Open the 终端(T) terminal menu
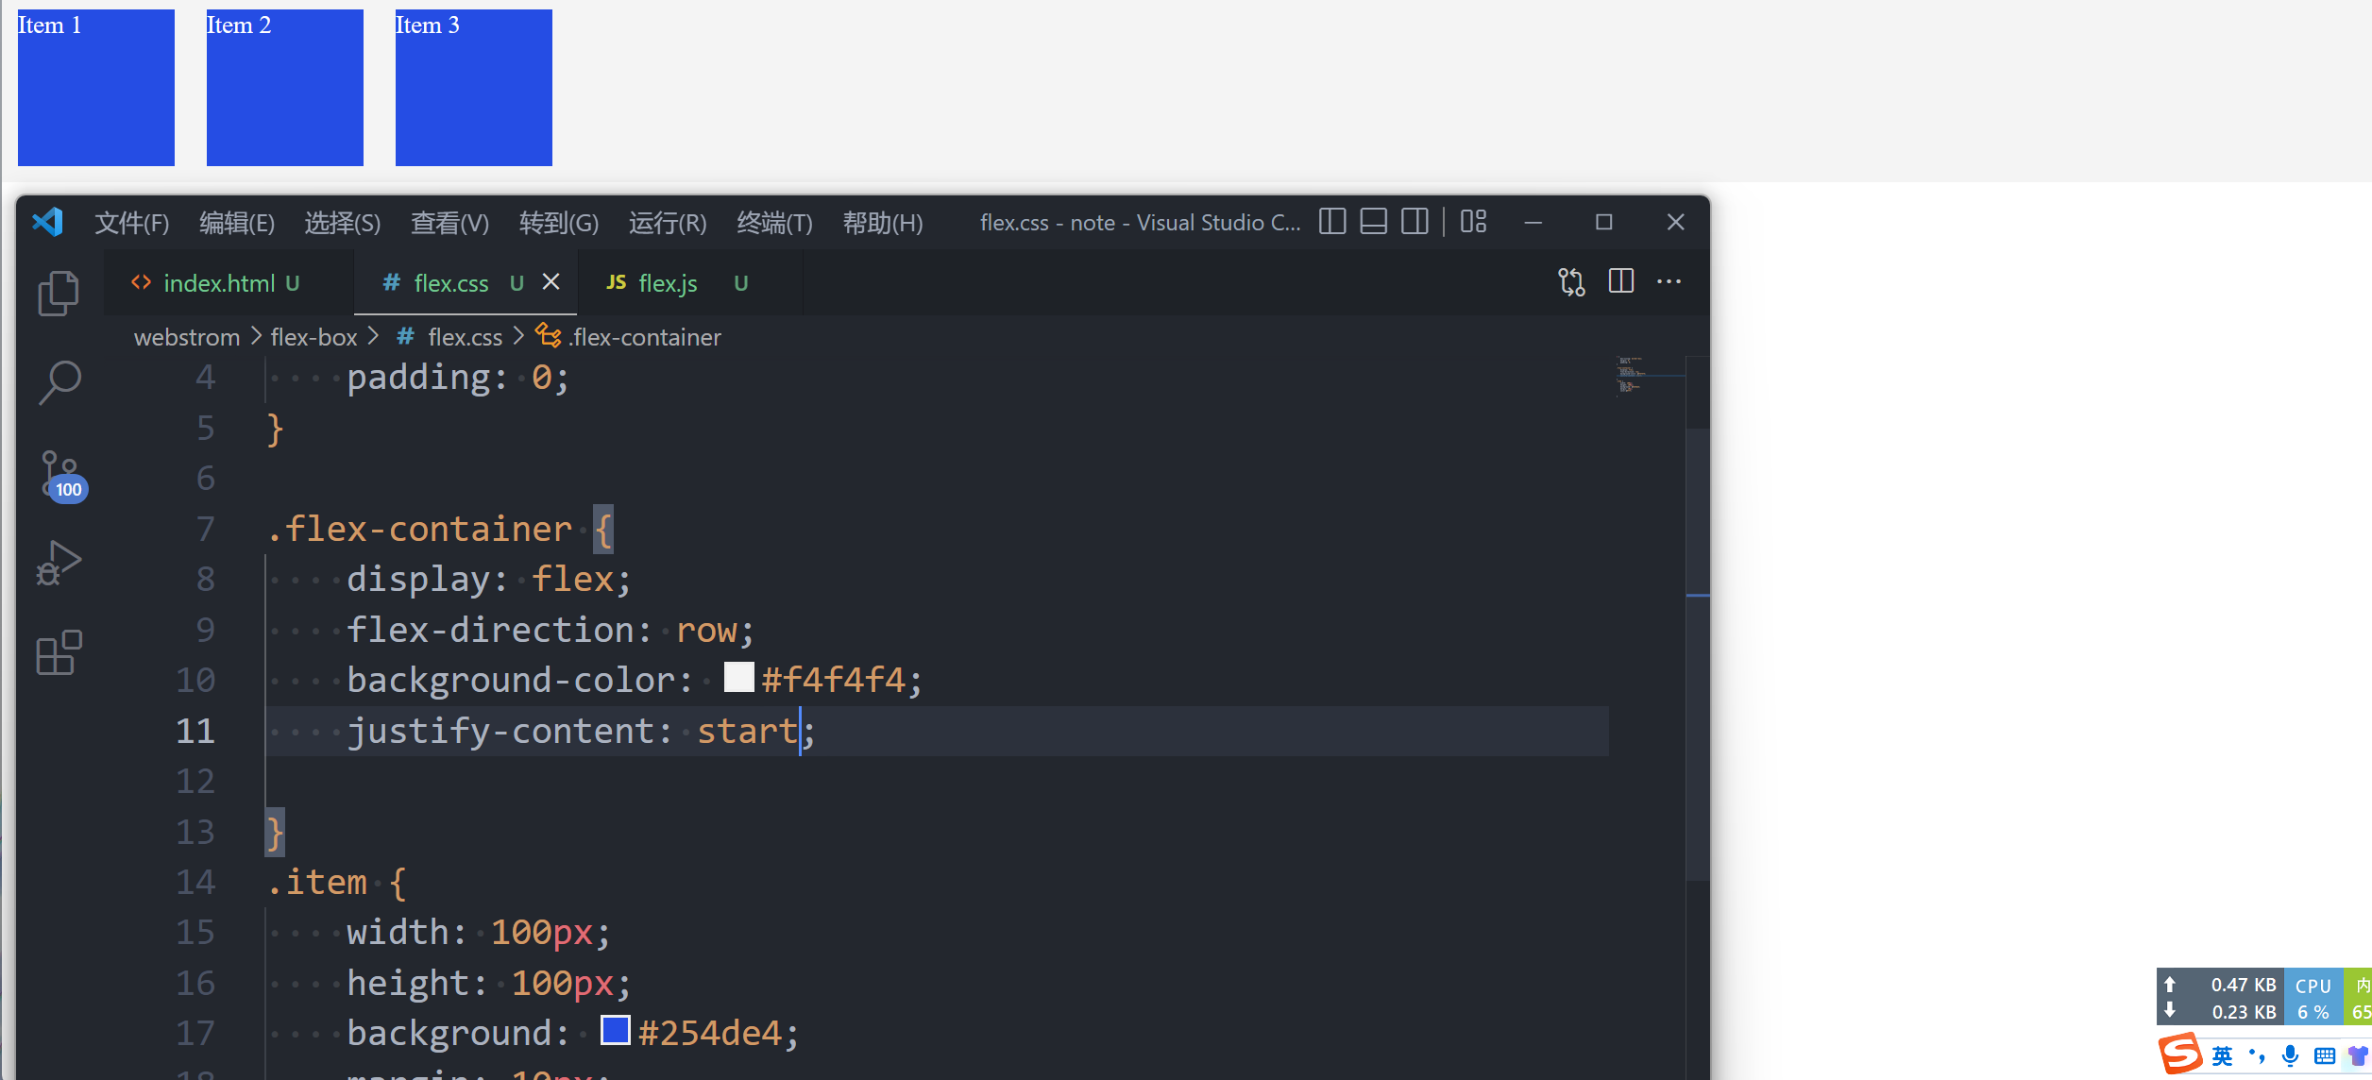Screen dimensions: 2372x1080 tap(774, 223)
